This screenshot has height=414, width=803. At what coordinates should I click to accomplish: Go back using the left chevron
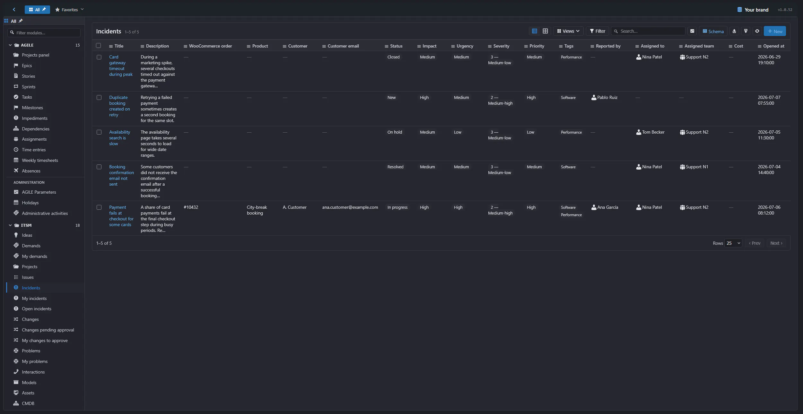click(x=14, y=10)
